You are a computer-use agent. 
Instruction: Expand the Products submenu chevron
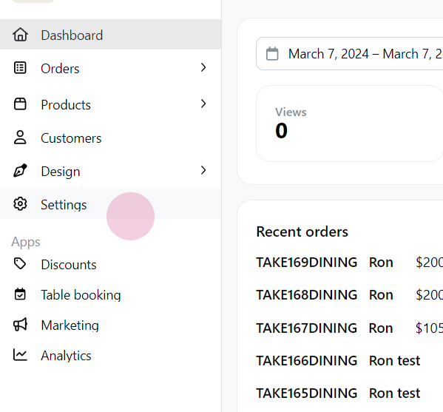click(203, 104)
